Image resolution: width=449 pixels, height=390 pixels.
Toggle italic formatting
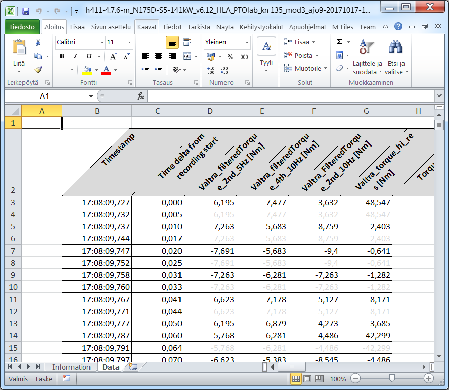pos(75,56)
